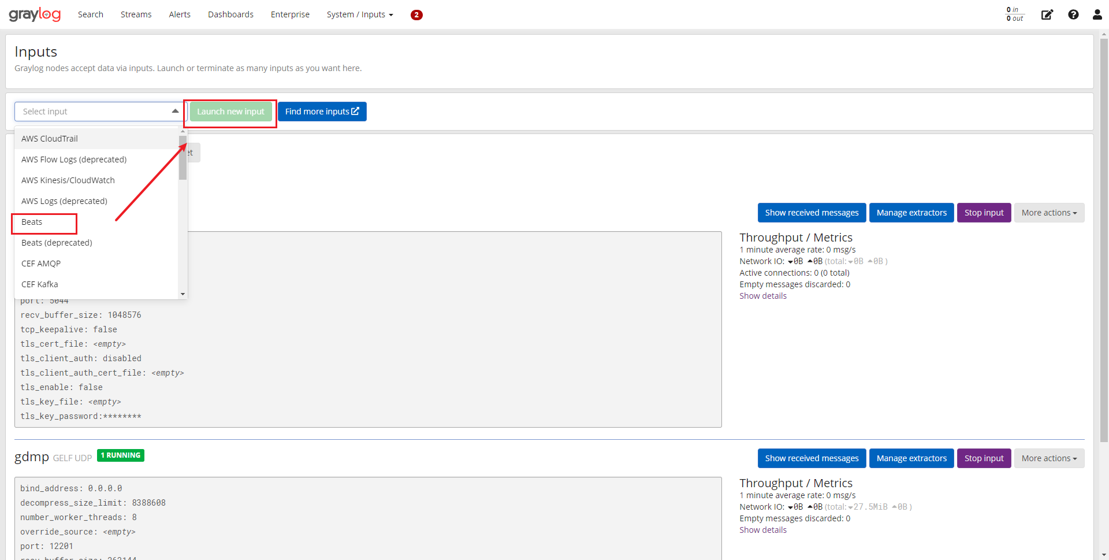Go to the Streams section
1109x560 pixels.
[136, 14]
